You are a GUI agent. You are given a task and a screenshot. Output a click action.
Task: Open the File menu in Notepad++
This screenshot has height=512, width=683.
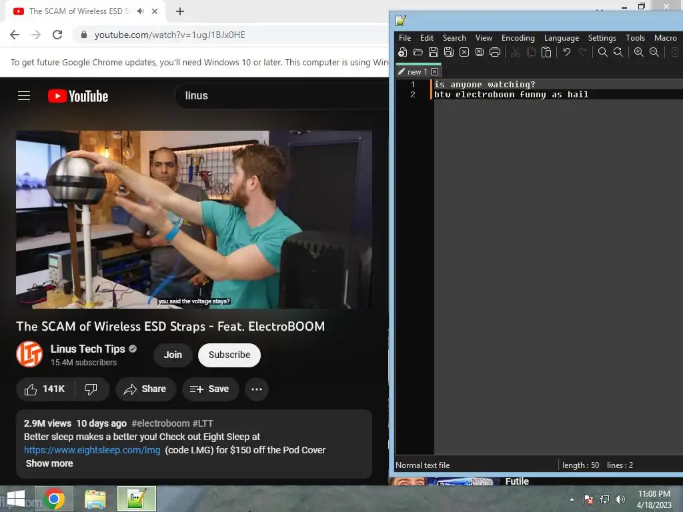click(405, 38)
